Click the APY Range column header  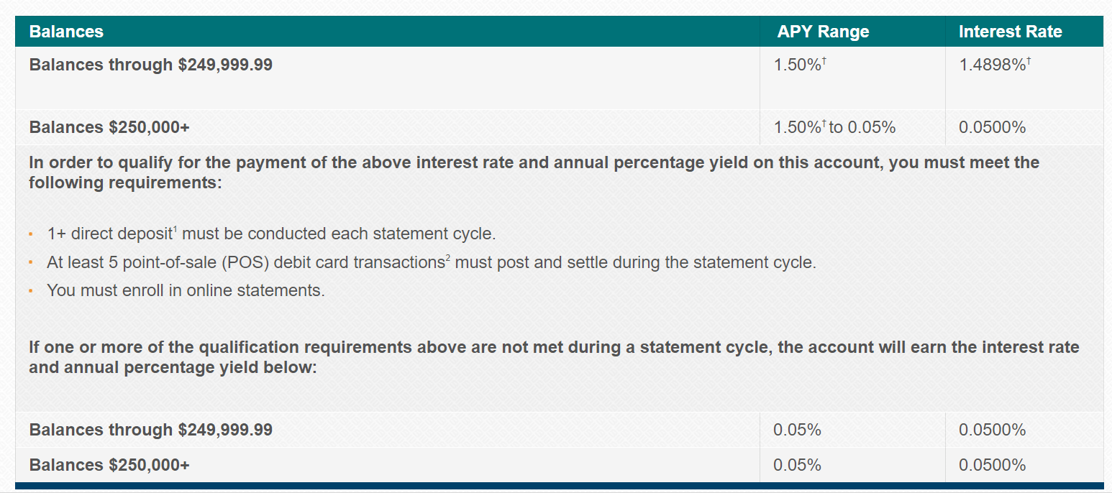pyautogui.click(x=823, y=32)
